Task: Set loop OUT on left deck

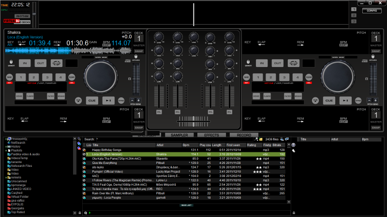Action: tap(41, 63)
